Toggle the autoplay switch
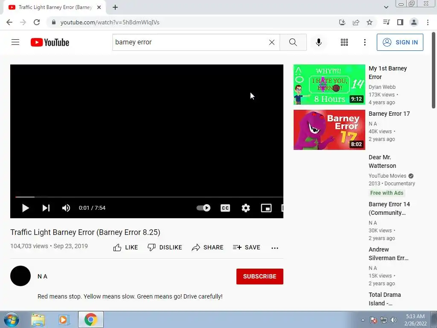 pyautogui.click(x=204, y=208)
